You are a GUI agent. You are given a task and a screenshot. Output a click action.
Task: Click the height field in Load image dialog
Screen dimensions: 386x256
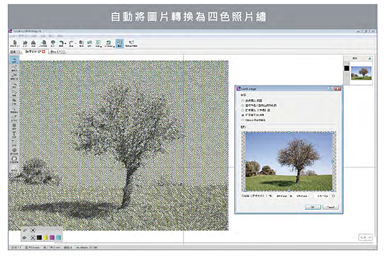302,196
